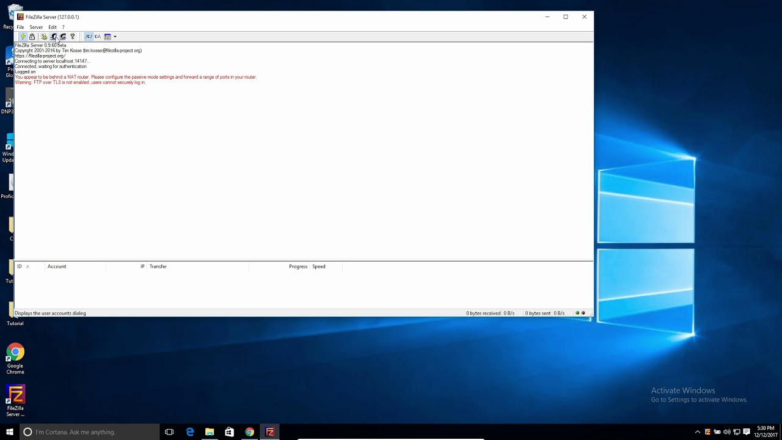
Task: Click the '0 bytes received' status text
Action: click(x=483, y=313)
